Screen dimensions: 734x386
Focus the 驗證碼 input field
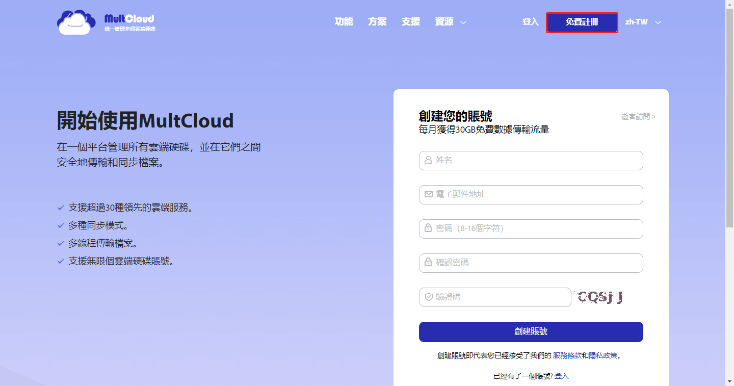pyautogui.click(x=495, y=297)
